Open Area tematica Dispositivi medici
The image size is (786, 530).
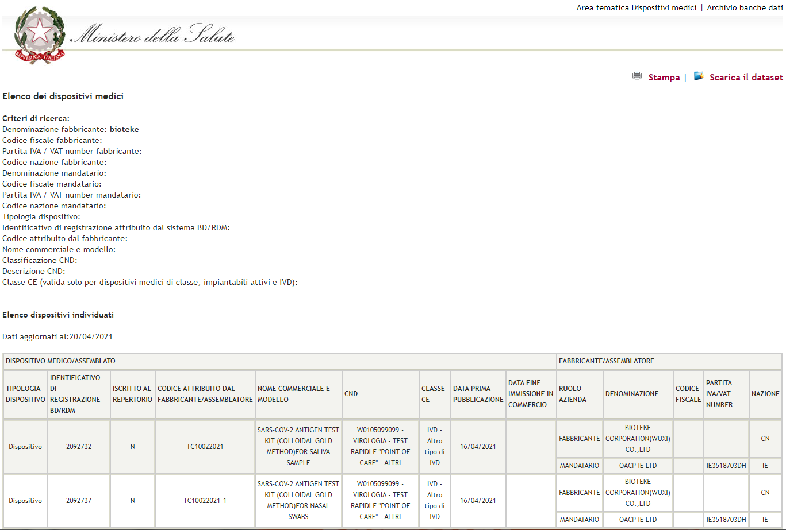636,7
